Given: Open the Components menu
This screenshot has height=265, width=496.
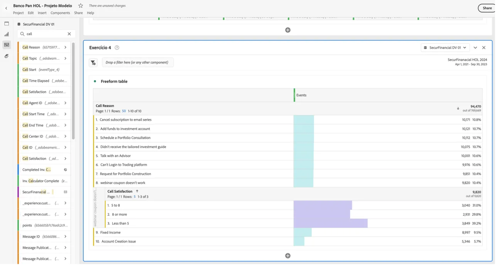Looking at the screenshot, I should tap(60, 13).
